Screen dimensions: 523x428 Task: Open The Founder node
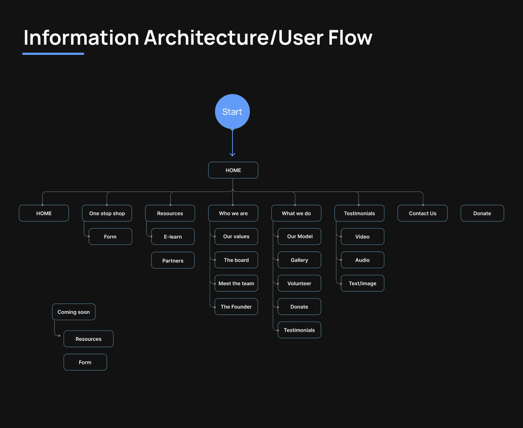coord(236,307)
